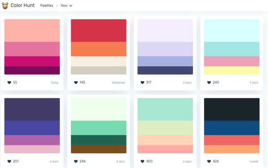The image size is (268, 168).
Task: Click the '4 days' date label
Action: coord(54,161)
